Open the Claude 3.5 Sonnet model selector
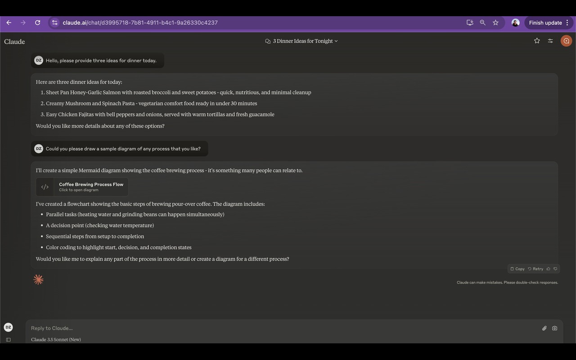Viewport: 576px width, 360px height. [x=56, y=340]
